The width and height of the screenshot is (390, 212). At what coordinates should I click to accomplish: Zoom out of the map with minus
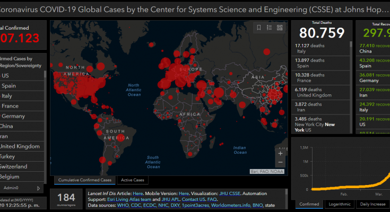point(280,162)
